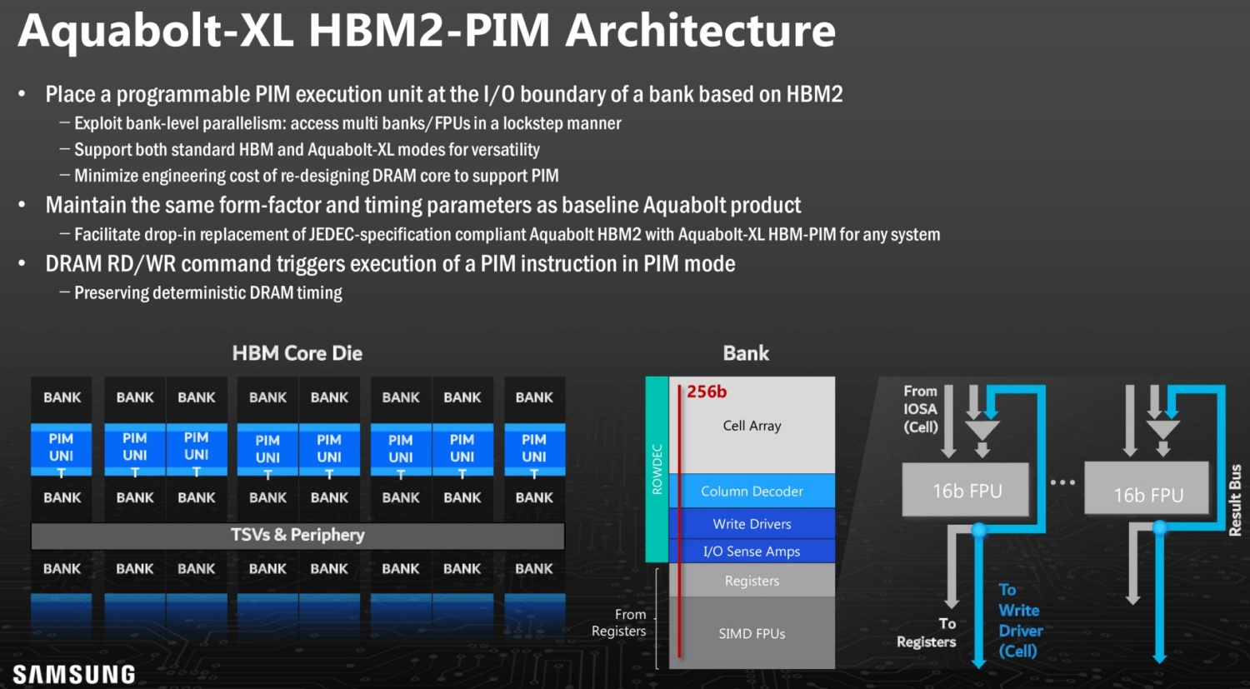This screenshot has height=689, width=1250.
Task: Click the vertical "Result Bus" label
Action: [1235, 500]
